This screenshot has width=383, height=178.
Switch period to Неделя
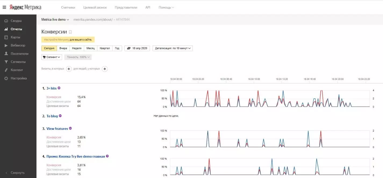pyautogui.click(x=77, y=48)
